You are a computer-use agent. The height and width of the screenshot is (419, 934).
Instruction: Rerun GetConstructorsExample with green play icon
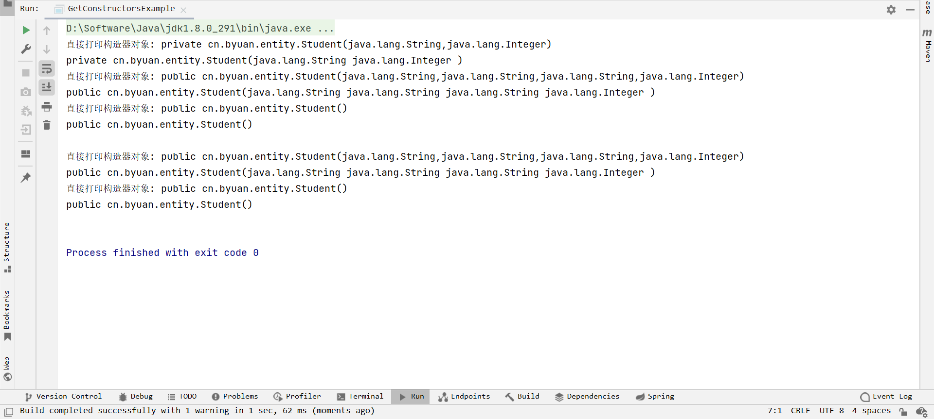26,30
